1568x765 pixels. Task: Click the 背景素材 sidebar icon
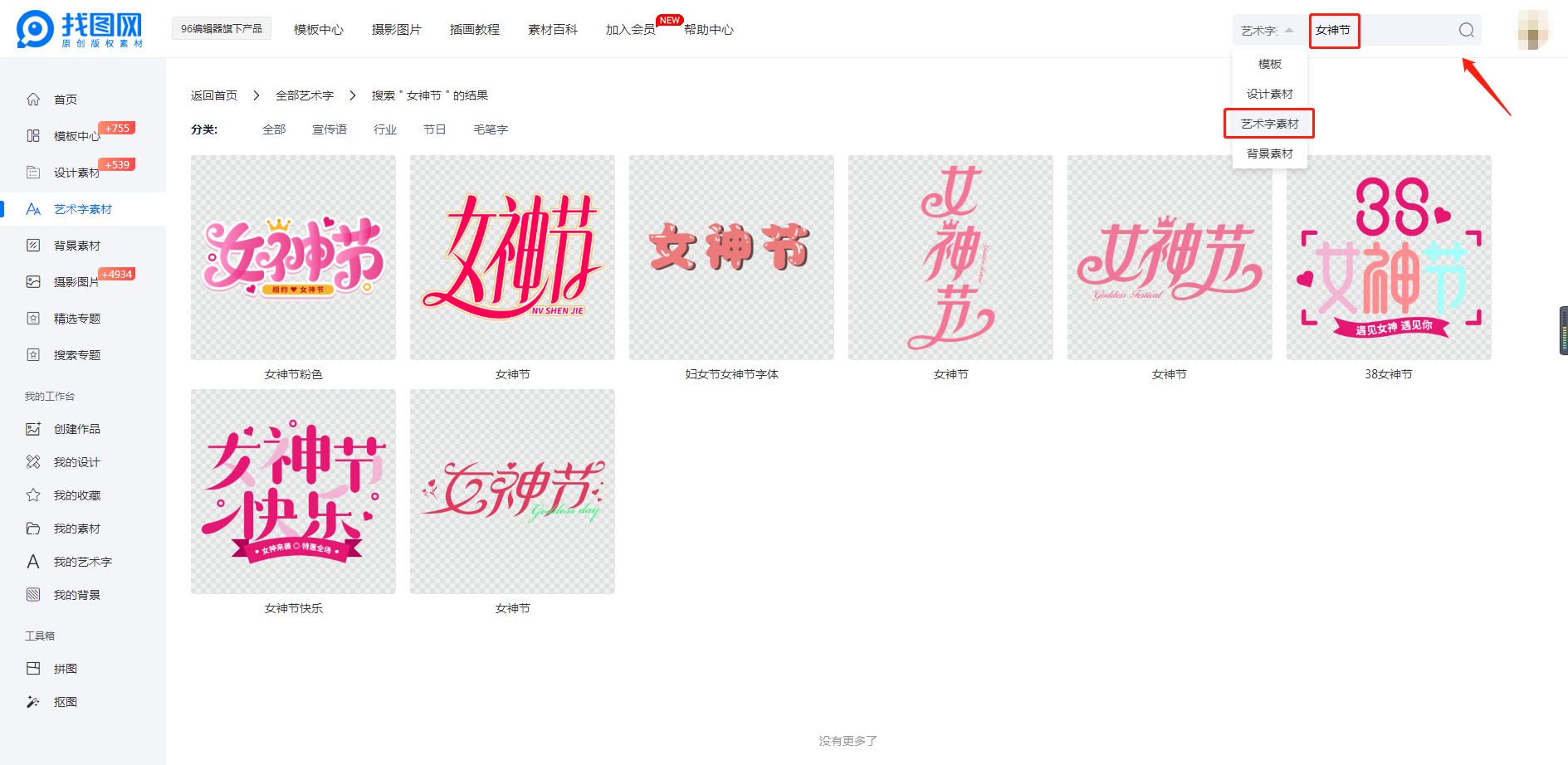(x=33, y=246)
